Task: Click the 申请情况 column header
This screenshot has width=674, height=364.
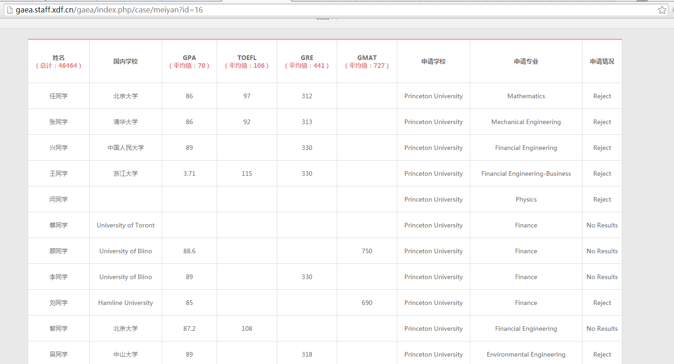Action: click(x=602, y=61)
